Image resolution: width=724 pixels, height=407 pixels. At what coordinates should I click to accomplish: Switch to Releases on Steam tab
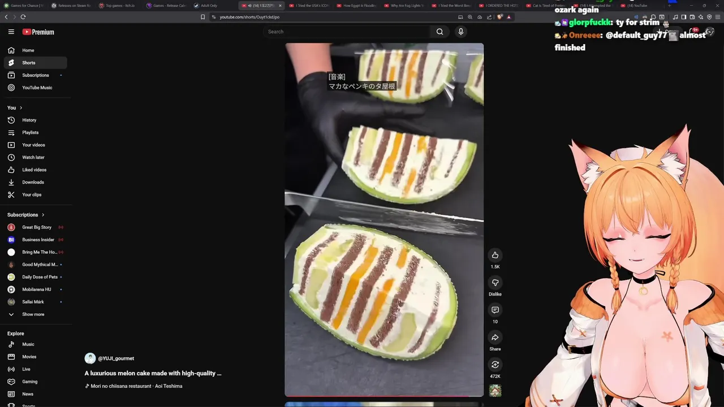[x=71, y=6]
